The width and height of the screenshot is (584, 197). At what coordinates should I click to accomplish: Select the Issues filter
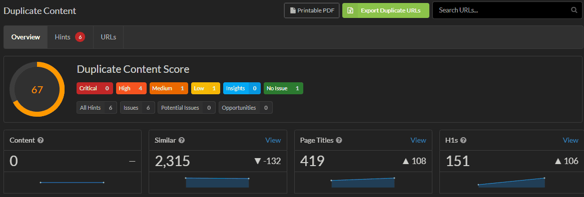coord(138,108)
